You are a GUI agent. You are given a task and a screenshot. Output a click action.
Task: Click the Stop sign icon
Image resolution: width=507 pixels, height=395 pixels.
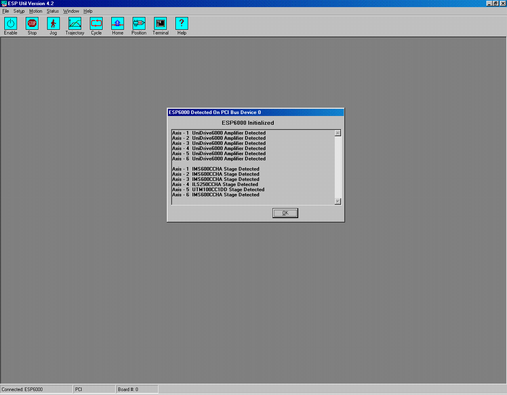(x=32, y=23)
